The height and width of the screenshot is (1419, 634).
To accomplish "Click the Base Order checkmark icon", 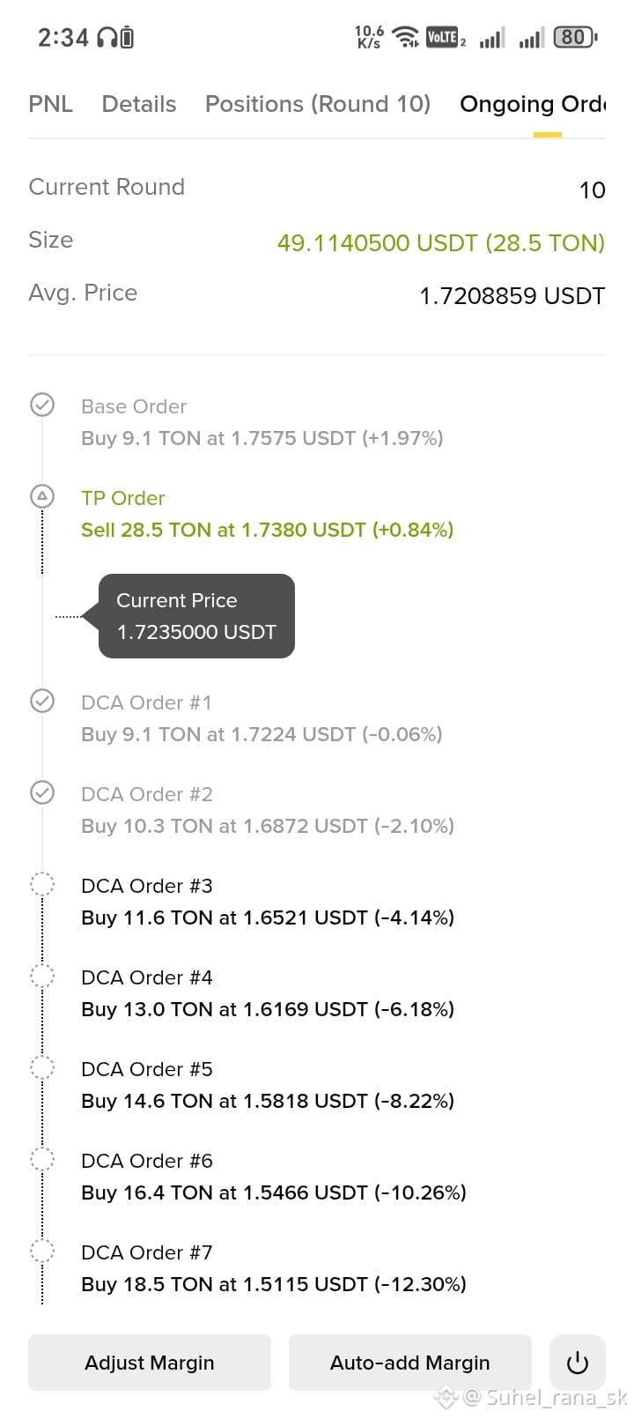I will (42, 405).
